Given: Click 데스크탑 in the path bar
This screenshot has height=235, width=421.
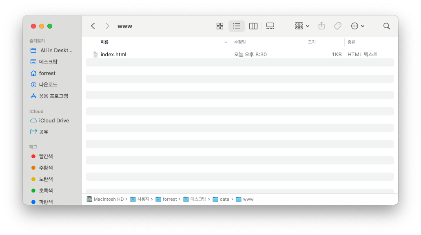Looking at the screenshot, I should [195, 199].
